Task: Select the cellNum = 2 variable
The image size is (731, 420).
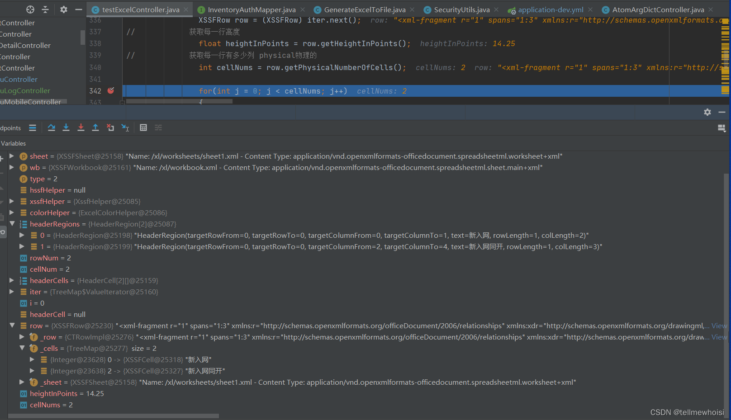Action: coord(50,269)
